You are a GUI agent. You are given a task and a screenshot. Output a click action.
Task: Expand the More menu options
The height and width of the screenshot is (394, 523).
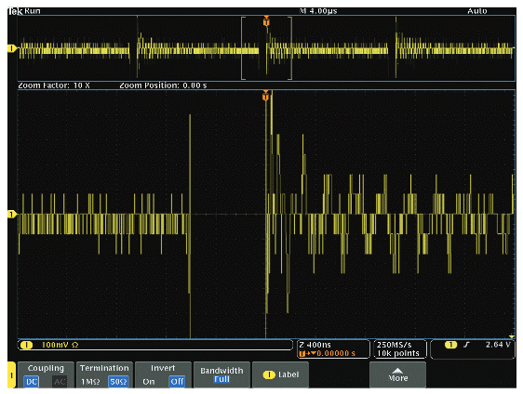pyautogui.click(x=398, y=374)
